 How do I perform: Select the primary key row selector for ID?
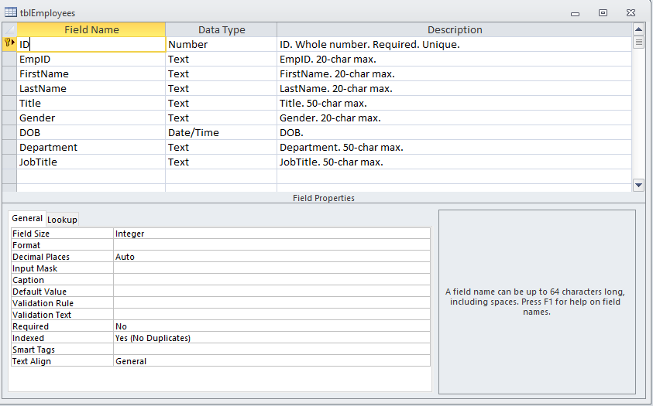pyautogui.click(x=9, y=44)
